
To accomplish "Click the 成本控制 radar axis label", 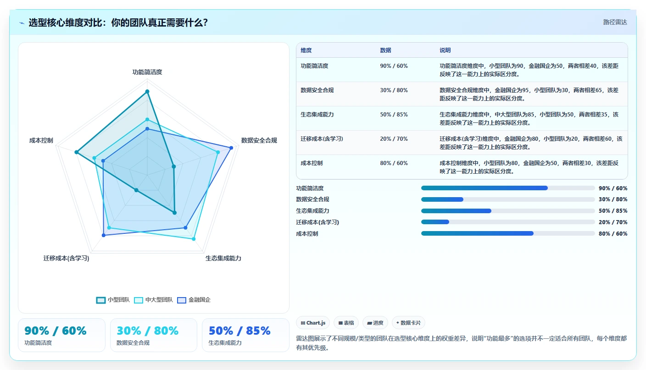I will pyautogui.click(x=41, y=140).
